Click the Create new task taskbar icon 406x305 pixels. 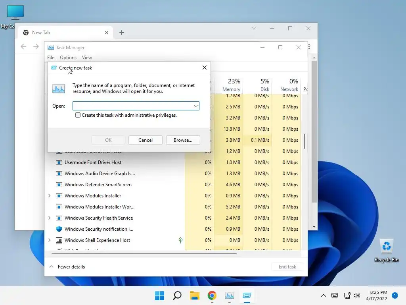(x=247, y=295)
